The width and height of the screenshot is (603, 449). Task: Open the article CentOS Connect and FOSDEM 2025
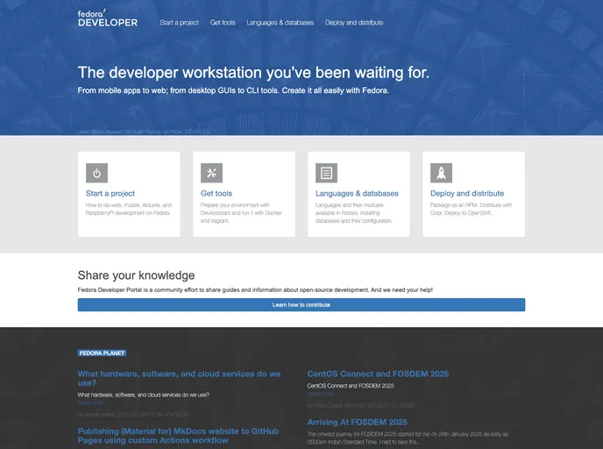pyautogui.click(x=378, y=374)
